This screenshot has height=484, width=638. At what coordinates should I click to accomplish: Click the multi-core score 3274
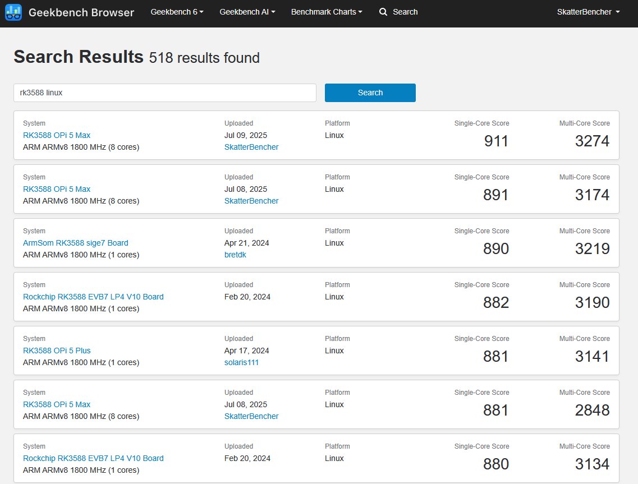(x=592, y=141)
